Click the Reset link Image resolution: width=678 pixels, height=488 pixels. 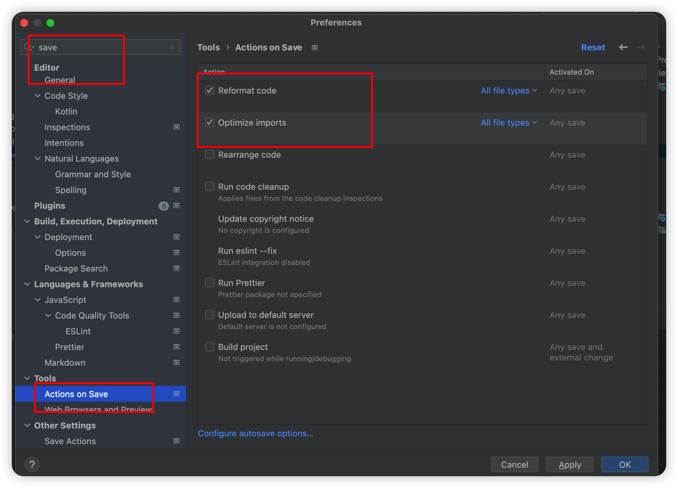tap(593, 47)
